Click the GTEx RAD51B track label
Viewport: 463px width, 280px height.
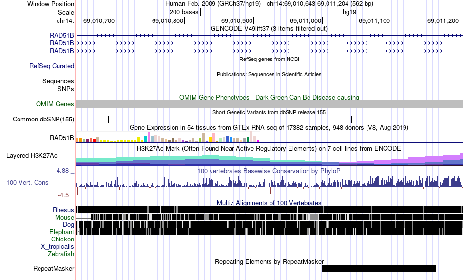[x=62, y=138]
